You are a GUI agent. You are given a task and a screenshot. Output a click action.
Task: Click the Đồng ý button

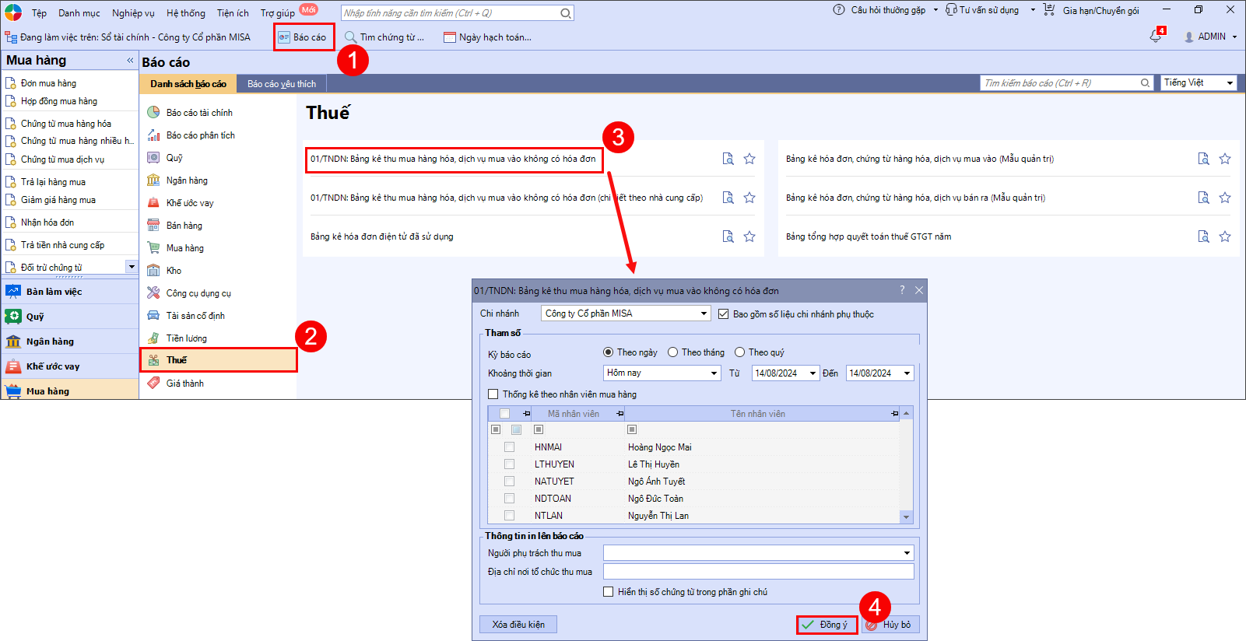[x=827, y=625]
